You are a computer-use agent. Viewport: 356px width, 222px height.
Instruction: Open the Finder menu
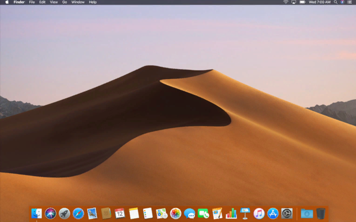click(19, 2)
